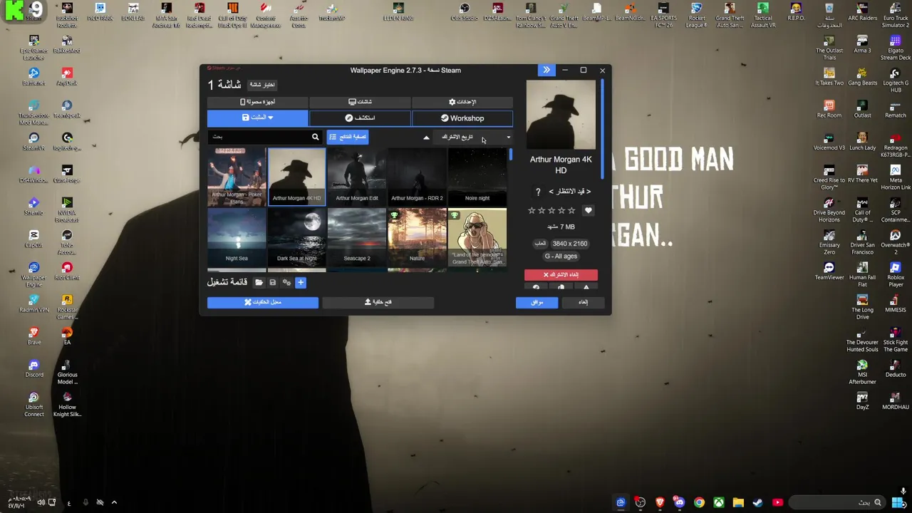Rate wallpaper with the fifth star
Screen dimensions: 912x513
(571, 211)
